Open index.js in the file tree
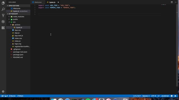Viewport: 179px width, 100px height. 18,41
